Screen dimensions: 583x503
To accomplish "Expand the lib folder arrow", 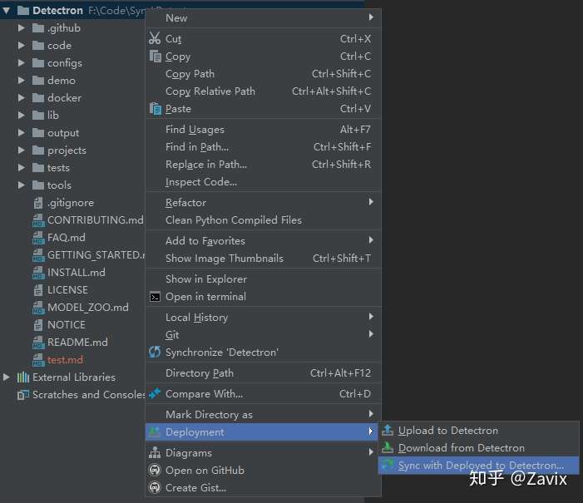I will click(x=22, y=116).
